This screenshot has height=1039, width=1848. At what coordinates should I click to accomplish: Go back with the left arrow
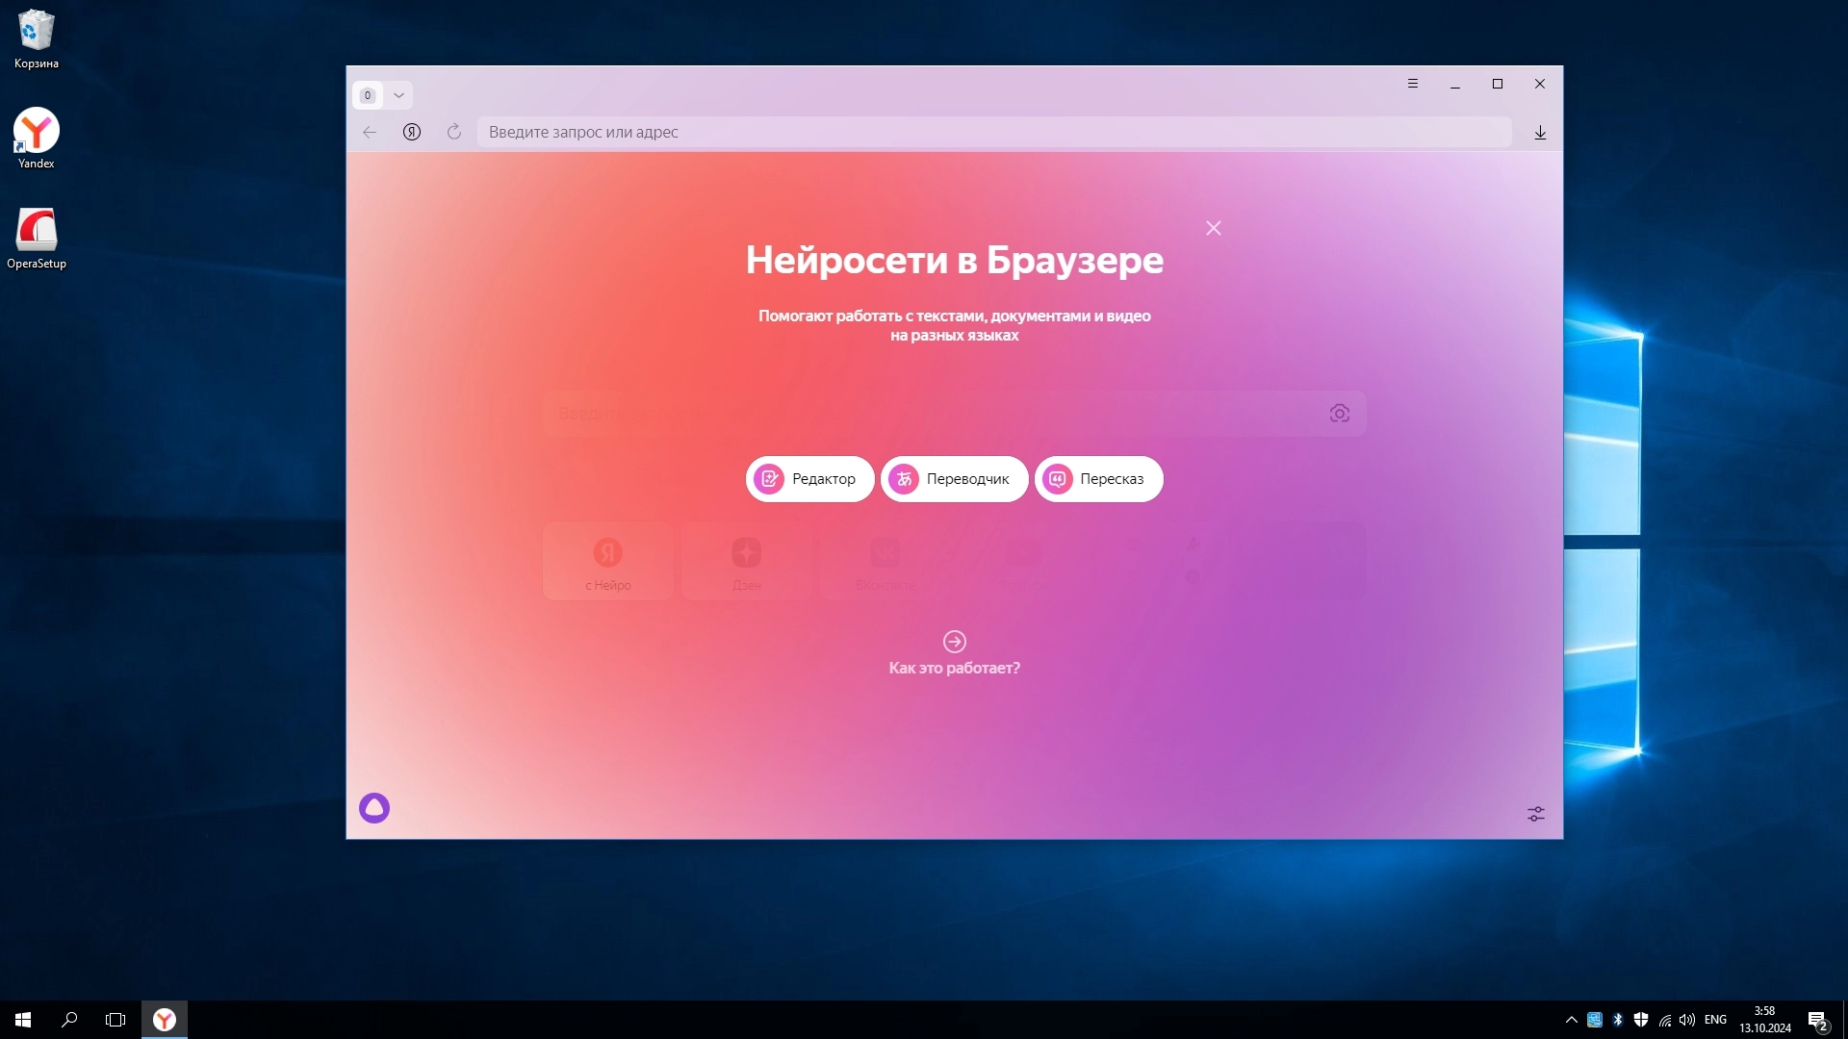pos(370,132)
